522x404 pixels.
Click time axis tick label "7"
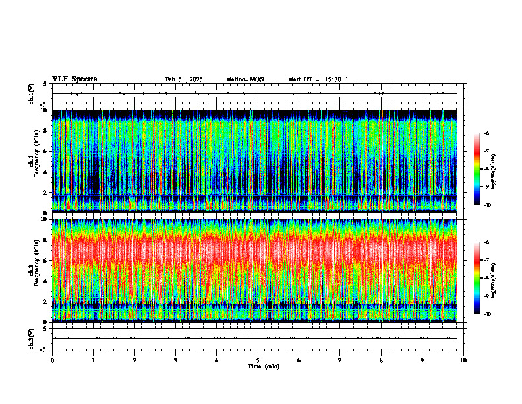pos(340,360)
